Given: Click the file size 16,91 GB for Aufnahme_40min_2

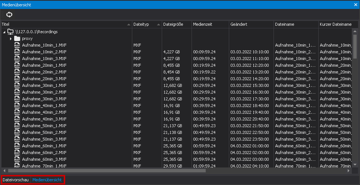Looking at the screenshot, I should [171, 112].
